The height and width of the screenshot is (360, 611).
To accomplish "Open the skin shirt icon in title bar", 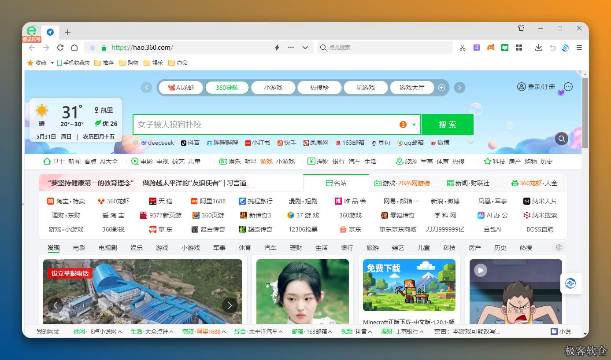I will pyautogui.click(x=521, y=28).
